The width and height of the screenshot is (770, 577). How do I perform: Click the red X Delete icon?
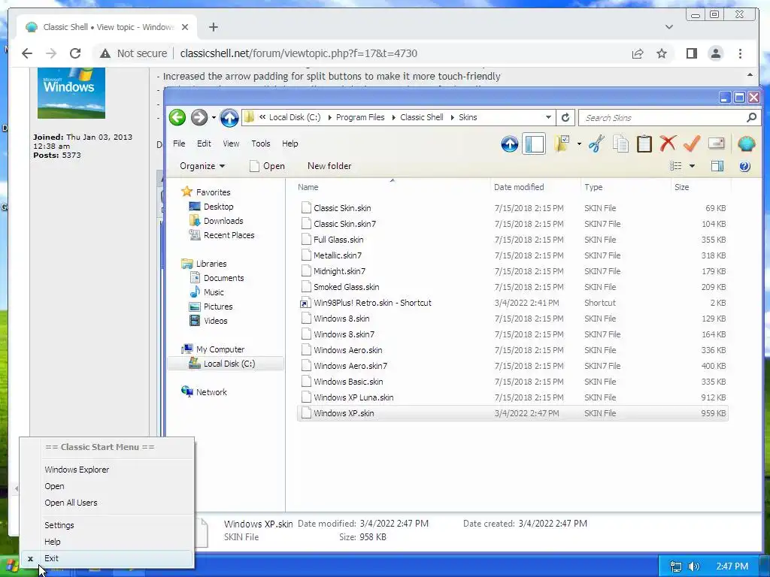(x=668, y=143)
